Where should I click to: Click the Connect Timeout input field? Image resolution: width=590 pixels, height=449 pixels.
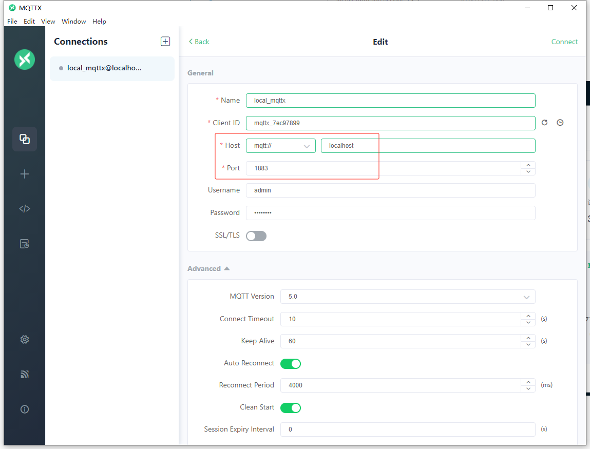pos(401,319)
